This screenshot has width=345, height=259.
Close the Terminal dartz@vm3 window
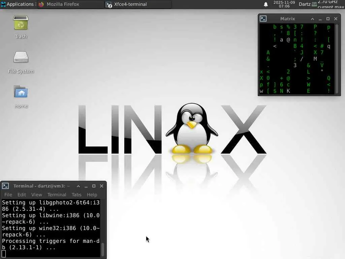pyautogui.click(x=101, y=186)
